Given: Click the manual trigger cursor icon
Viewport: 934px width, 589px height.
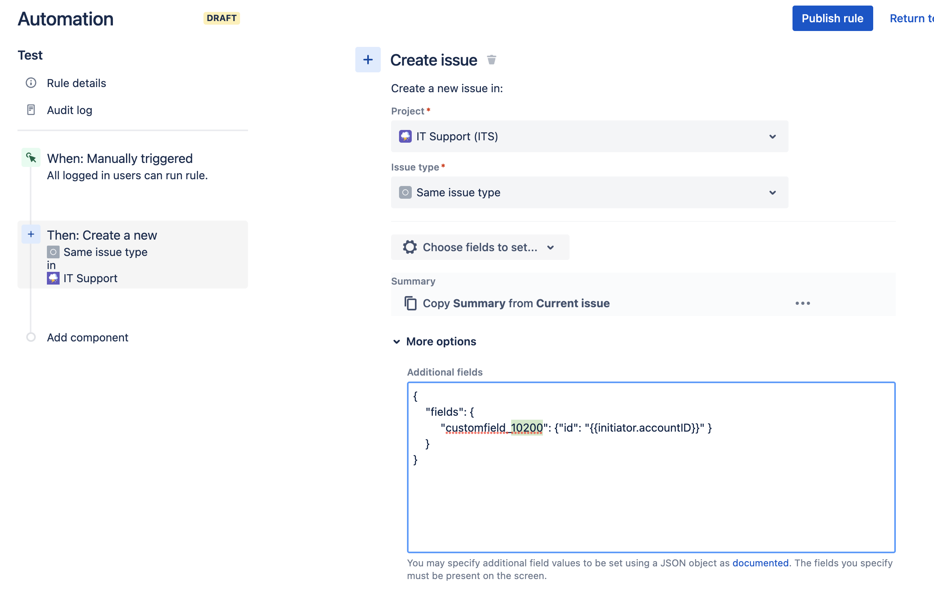Looking at the screenshot, I should 31,157.
